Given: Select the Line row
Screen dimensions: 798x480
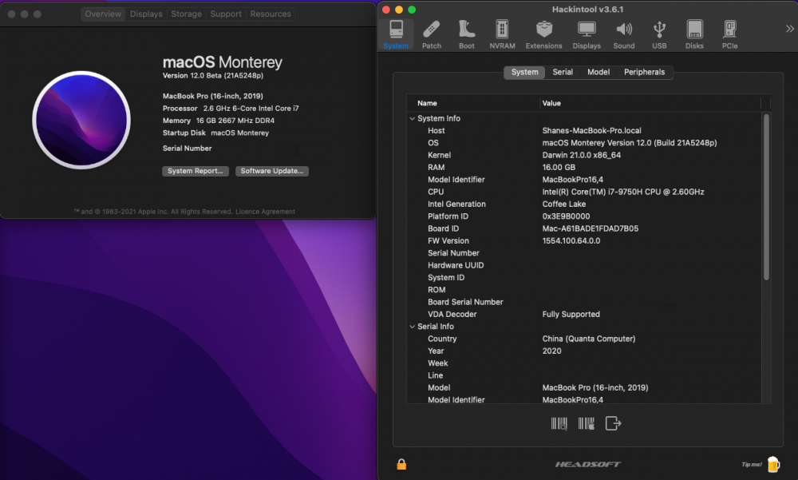Looking at the screenshot, I should tap(584, 375).
